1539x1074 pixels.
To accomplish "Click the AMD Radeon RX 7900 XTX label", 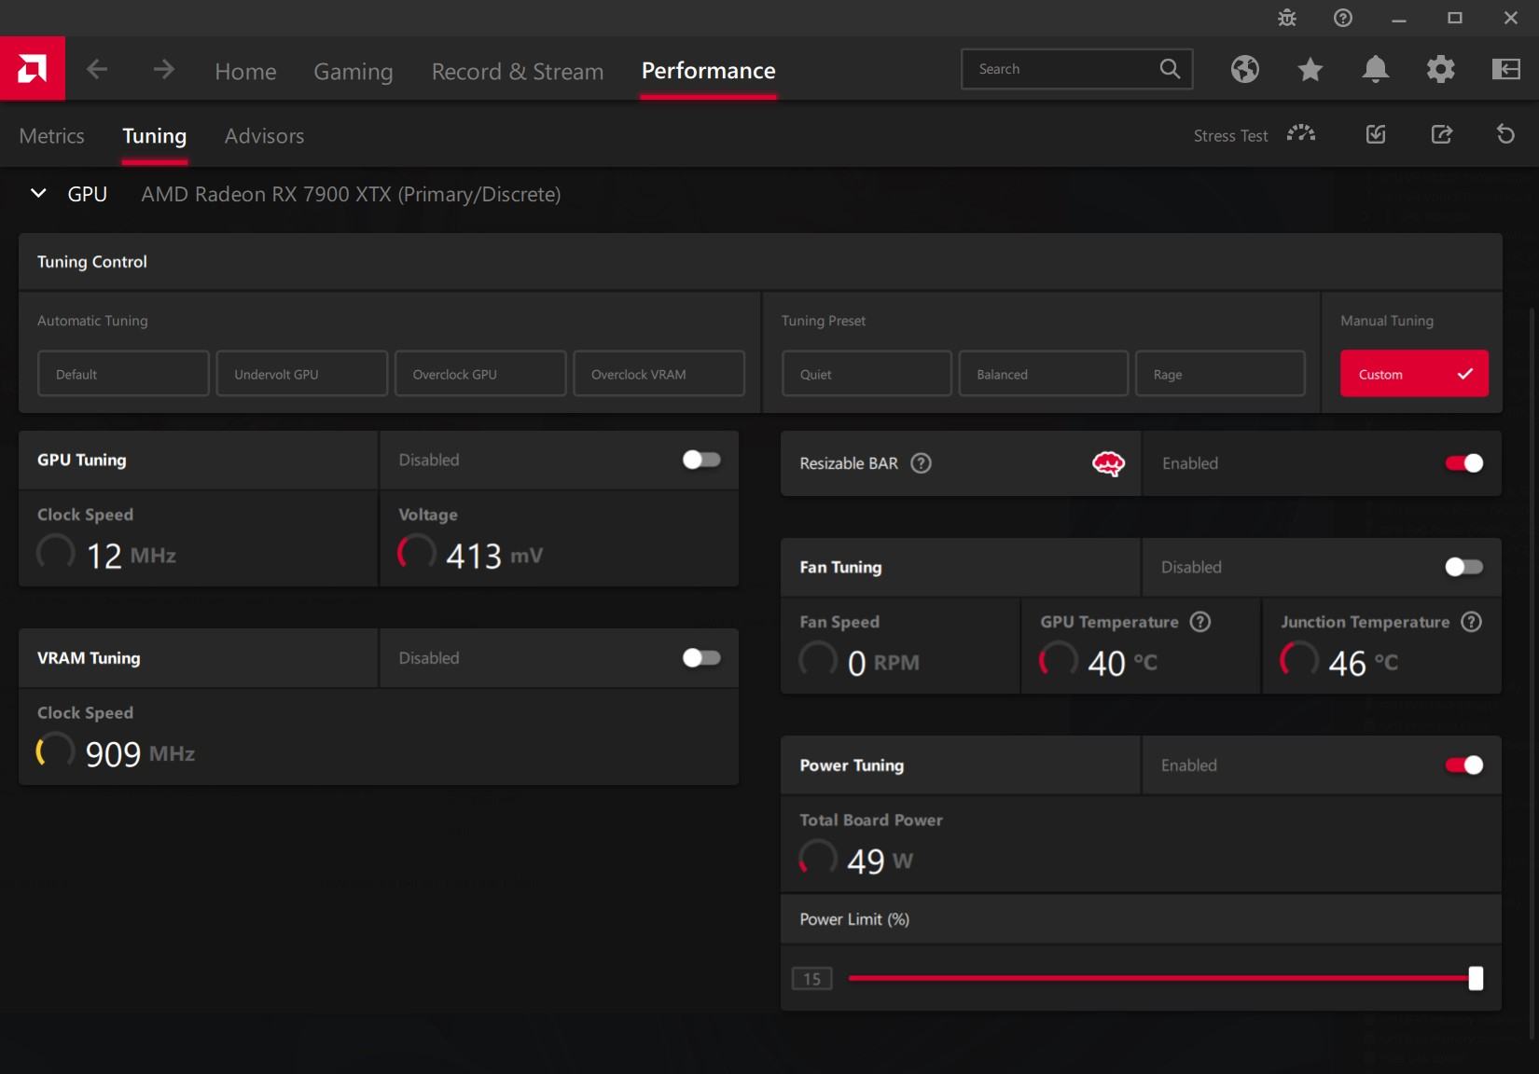I will [351, 194].
